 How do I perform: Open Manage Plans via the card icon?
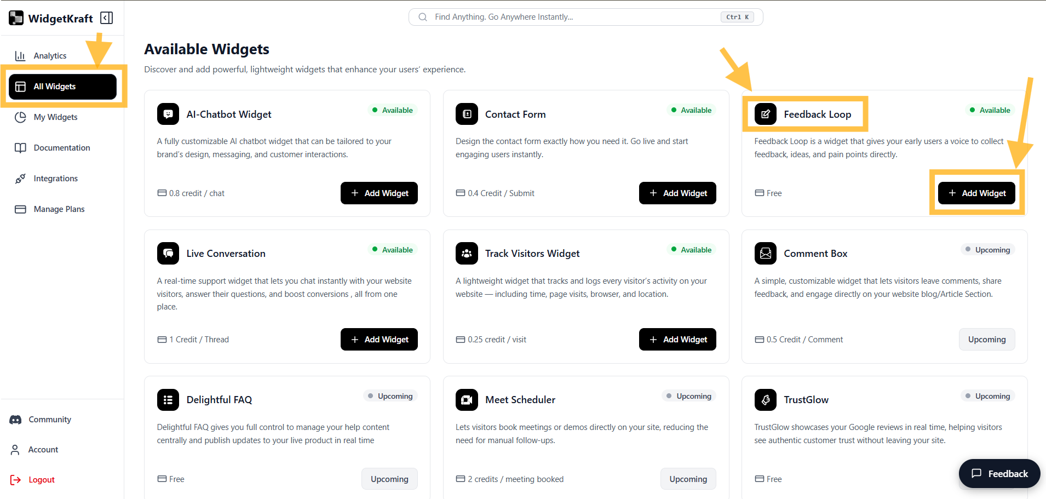[x=20, y=209]
